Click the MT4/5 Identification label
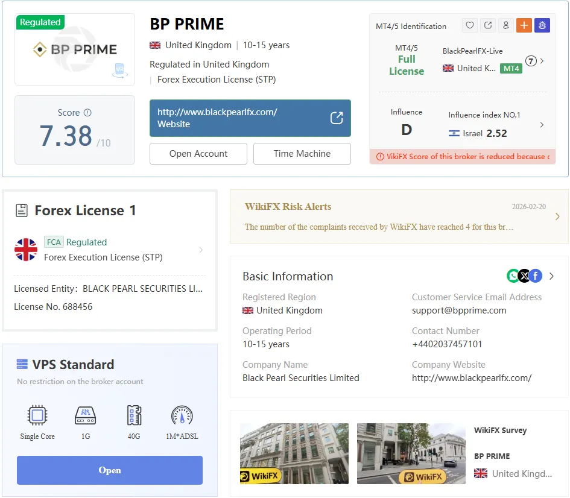This screenshot has height=498, width=570. [x=411, y=27]
